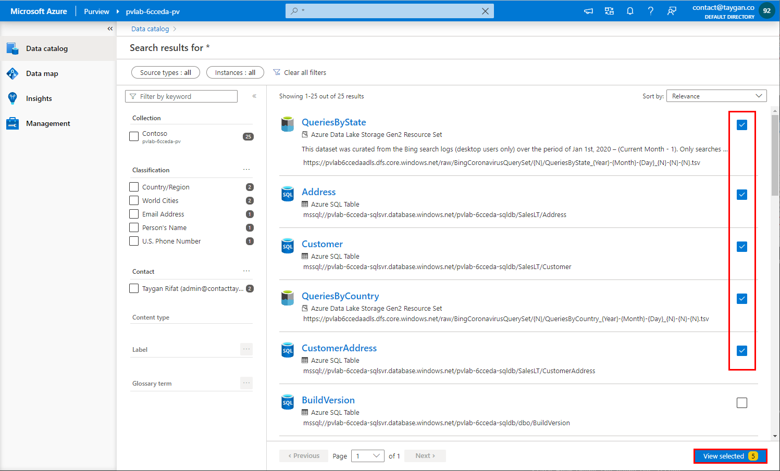780x471 pixels.
Task: Open Label more options ellipsis
Action: tap(246, 349)
